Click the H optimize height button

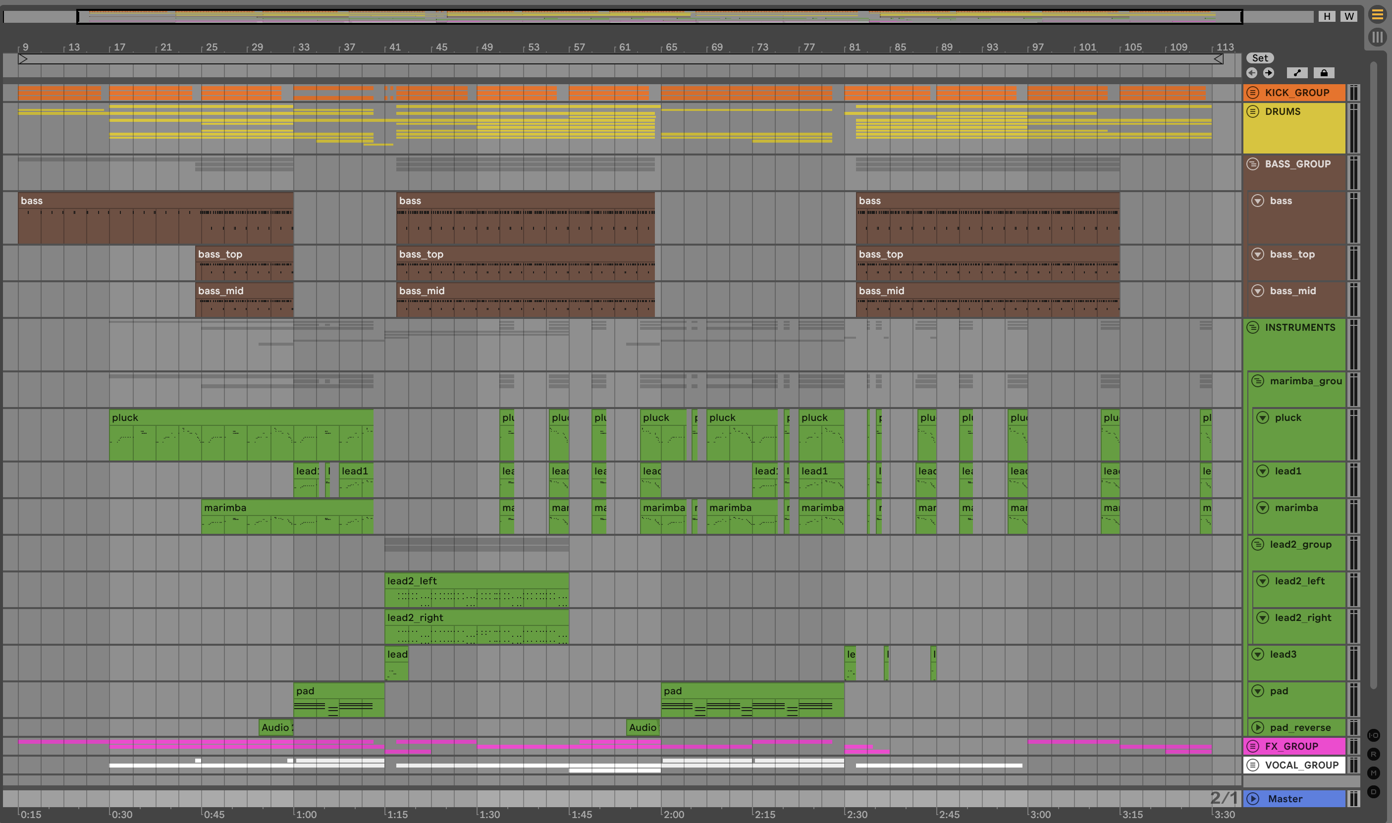pos(1327,16)
